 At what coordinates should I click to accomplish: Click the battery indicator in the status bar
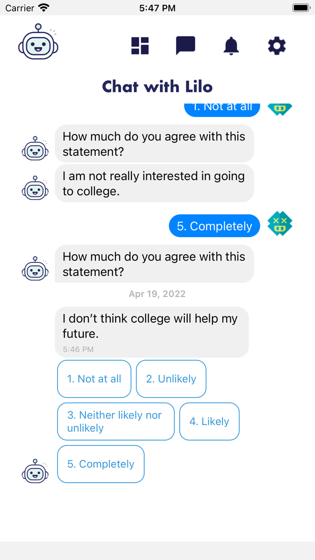[301, 7]
